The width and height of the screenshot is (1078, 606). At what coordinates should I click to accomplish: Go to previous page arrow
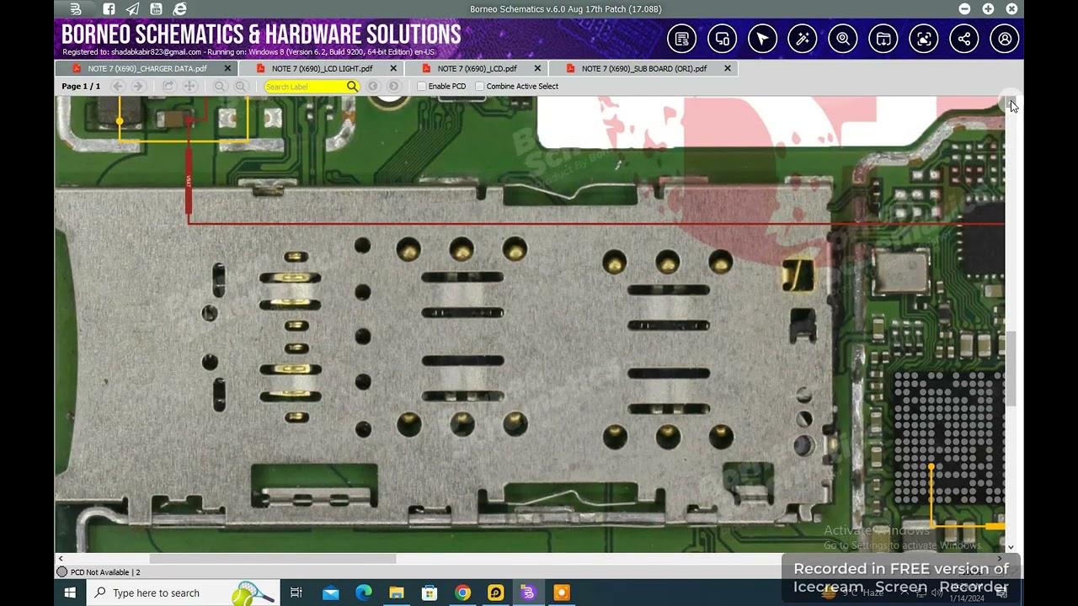click(x=118, y=86)
